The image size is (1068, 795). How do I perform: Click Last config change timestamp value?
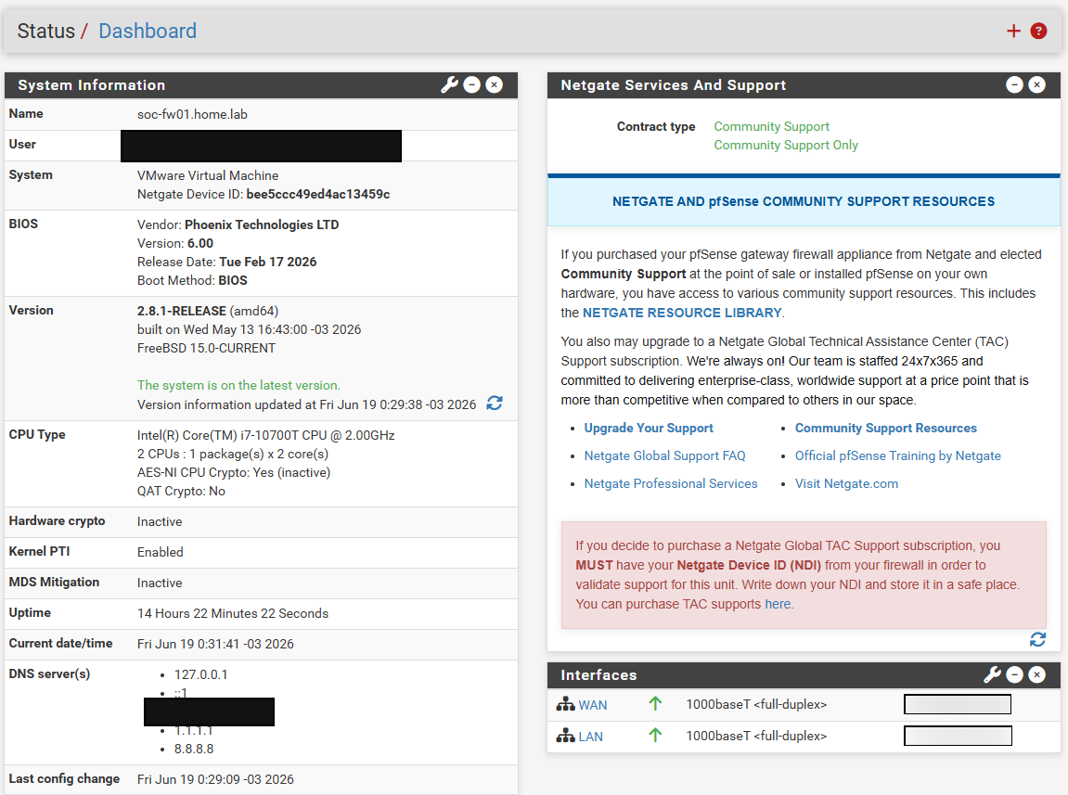click(215, 779)
